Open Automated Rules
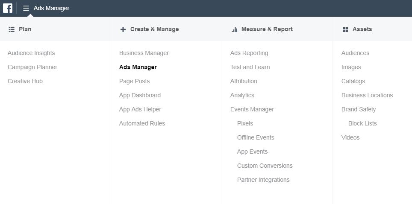The height and width of the screenshot is (204, 412). click(142, 123)
